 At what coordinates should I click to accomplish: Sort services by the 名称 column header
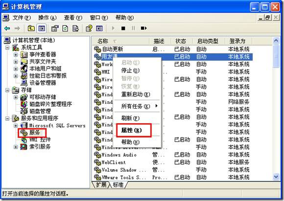tap(121, 41)
